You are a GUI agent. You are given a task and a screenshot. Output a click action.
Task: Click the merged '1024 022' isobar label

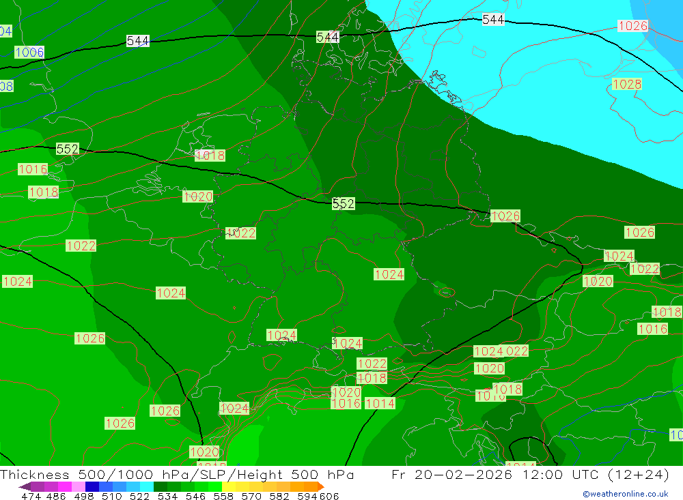click(501, 351)
